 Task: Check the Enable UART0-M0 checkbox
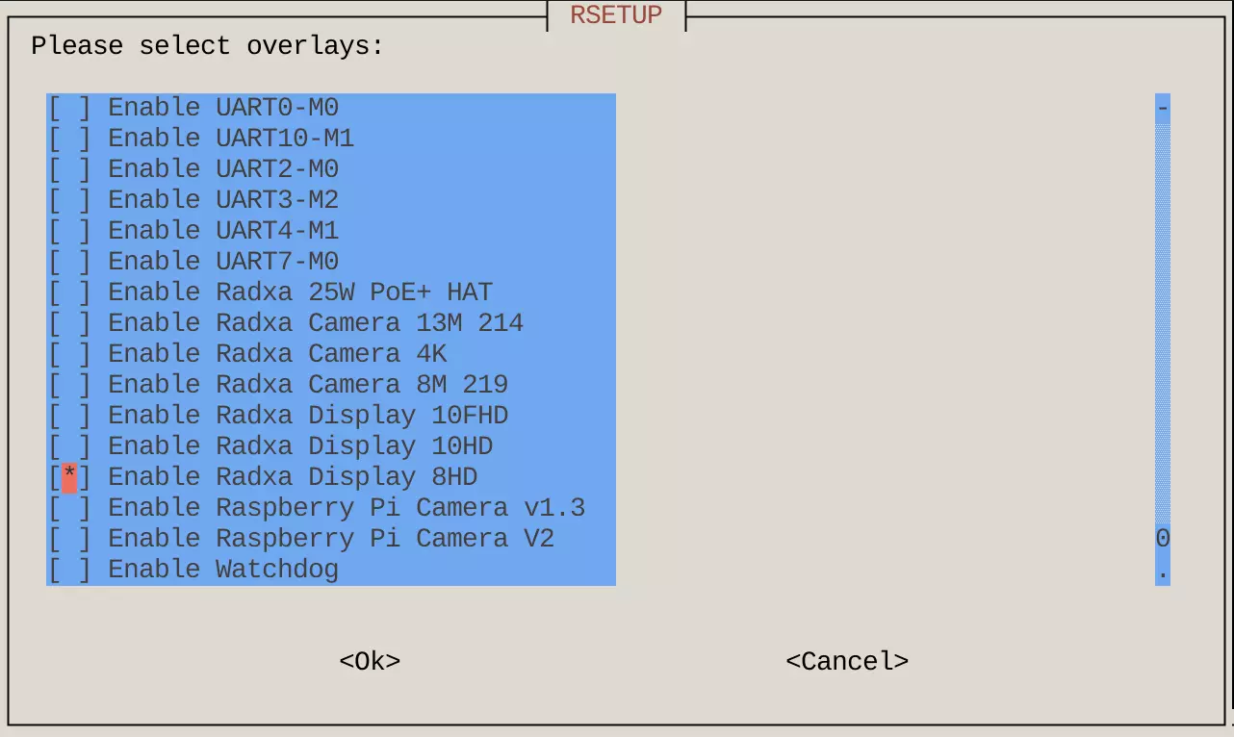pos(69,108)
